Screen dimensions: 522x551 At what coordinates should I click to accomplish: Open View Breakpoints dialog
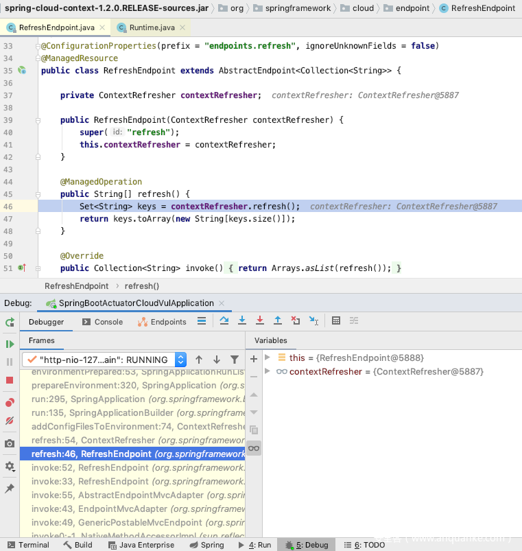10,402
